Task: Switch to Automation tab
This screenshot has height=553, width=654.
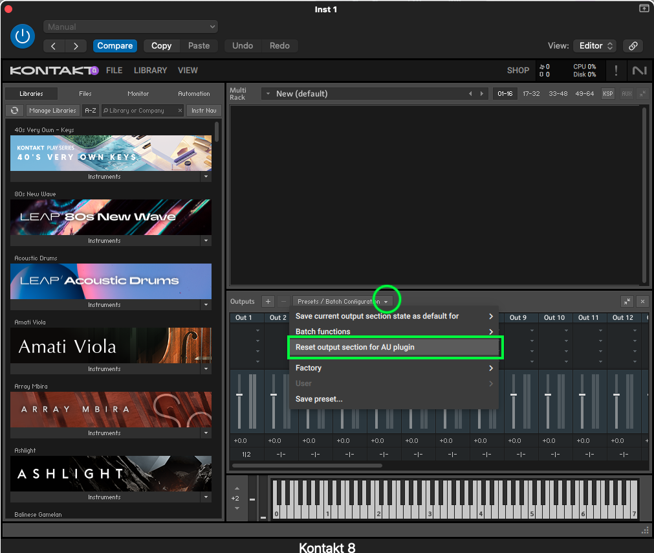Action: coord(194,94)
